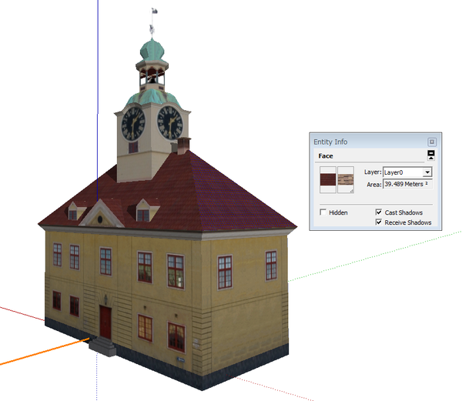Click the left clock face on tower
The width and height of the screenshot is (462, 401).
133,124
